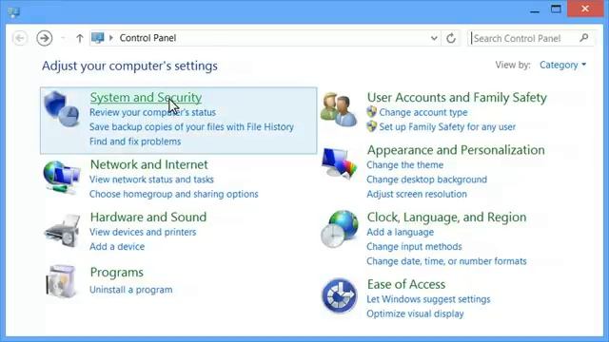
Task: Select Change account type link
Action: [x=423, y=112]
